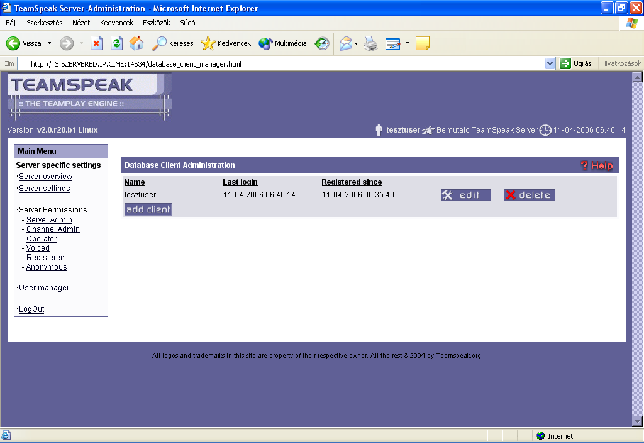This screenshot has height=443, width=644.
Task: Click the History clock toolbar icon
Action: tap(322, 43)
